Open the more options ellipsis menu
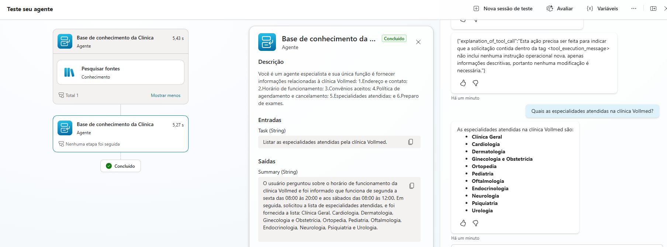This screenshot has height=247, width=667. (634, 8)
